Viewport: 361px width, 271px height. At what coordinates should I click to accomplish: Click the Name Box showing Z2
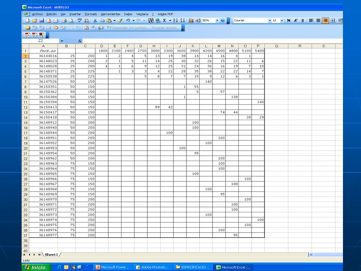(40, 41)
